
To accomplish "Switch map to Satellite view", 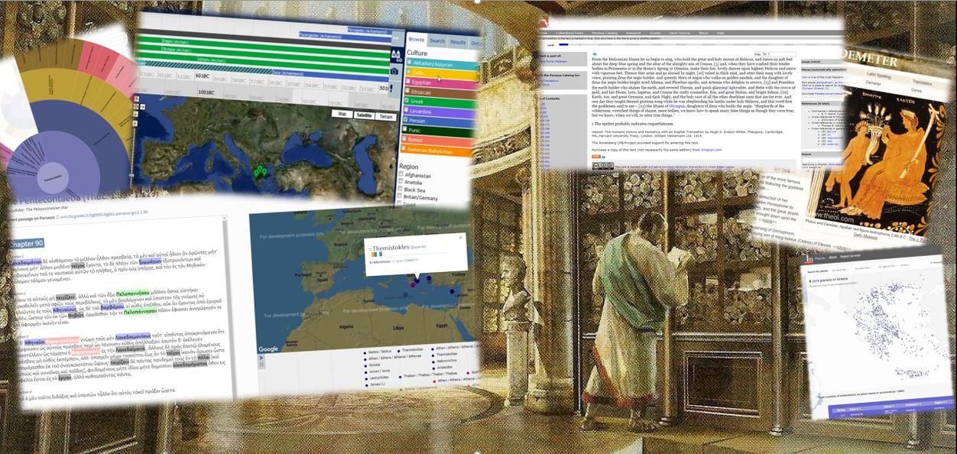I will (364, 115).
